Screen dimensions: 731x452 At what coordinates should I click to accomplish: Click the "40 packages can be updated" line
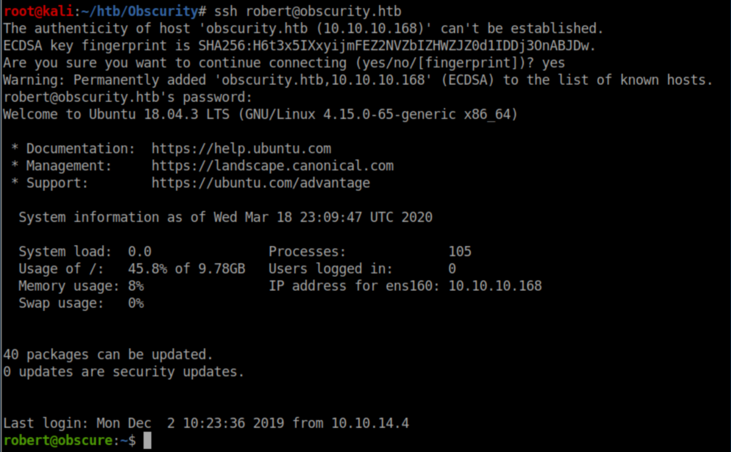[108, 354]
